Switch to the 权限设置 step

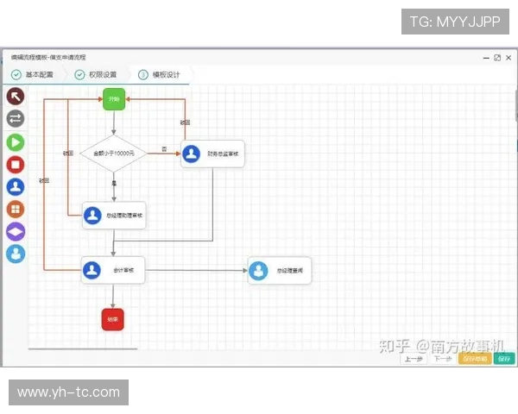(96, 75)
